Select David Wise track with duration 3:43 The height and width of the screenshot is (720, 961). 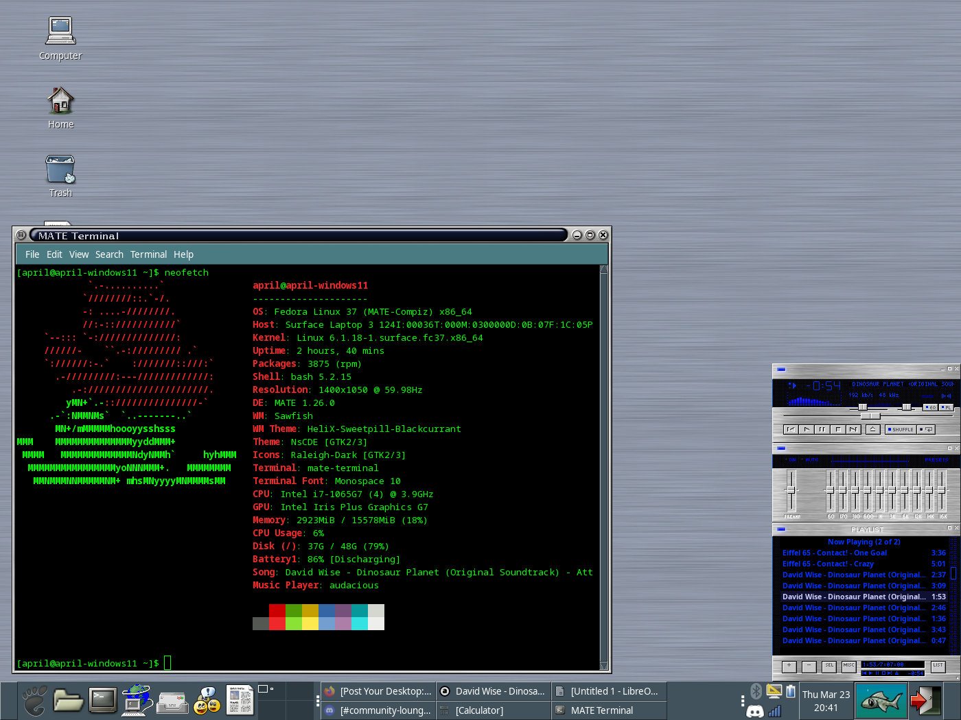coord(864,629)
